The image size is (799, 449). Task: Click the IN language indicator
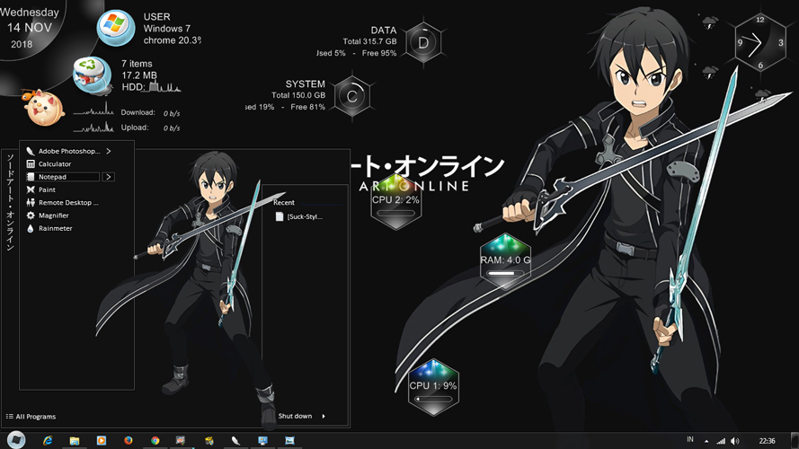tap(690, 439)
